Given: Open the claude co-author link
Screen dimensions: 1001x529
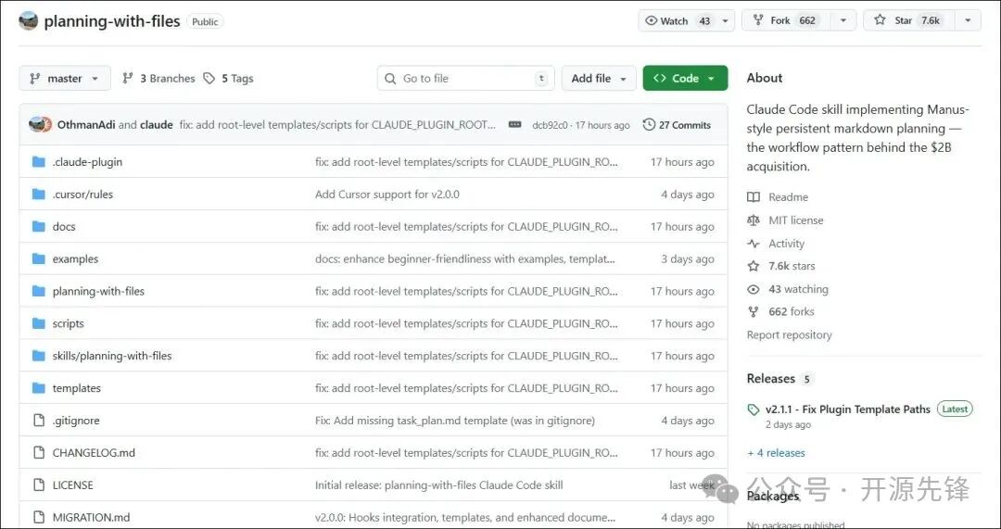Looking at the screenshot, I should pyautogui.click(x=157, y=125).
